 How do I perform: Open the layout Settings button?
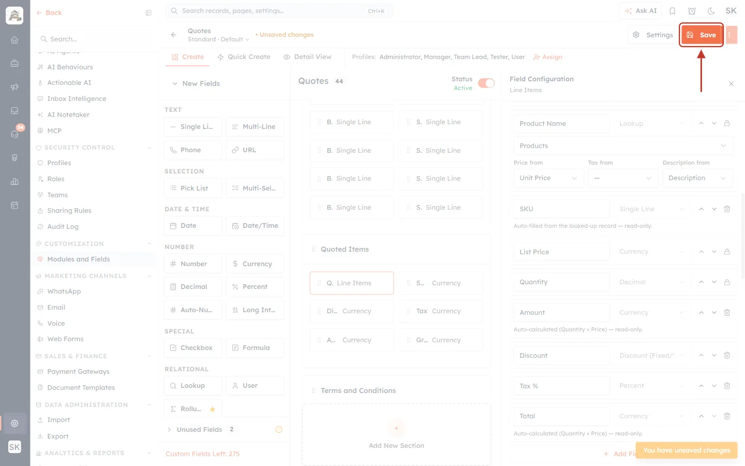652,35
